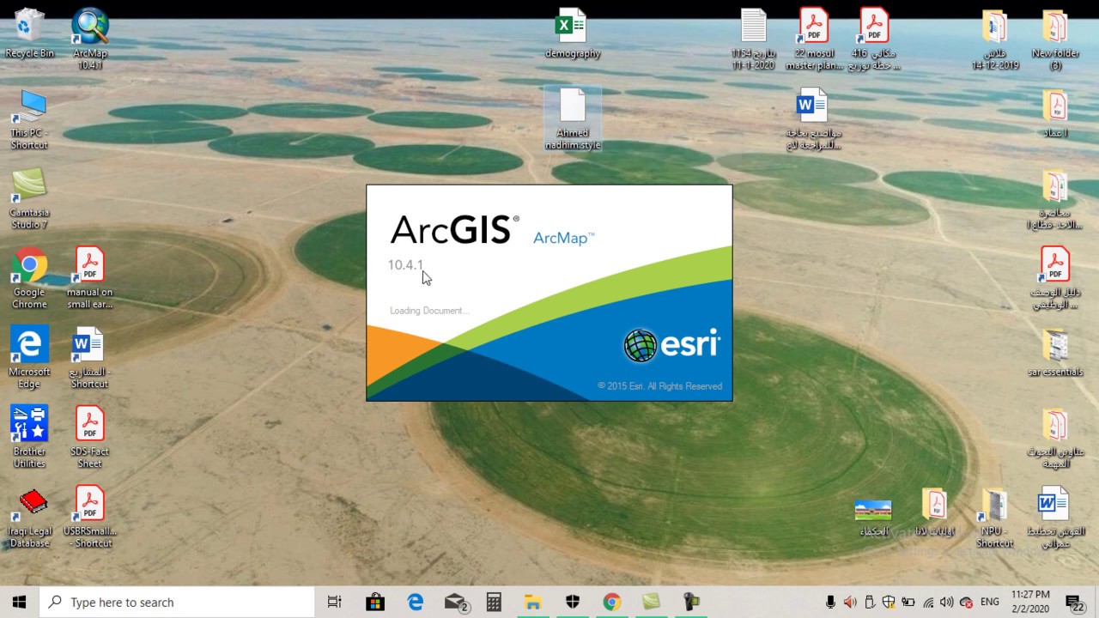Open the '22 mosul master plan' PDF
The height and width of the screenshot is (618, 1099).
(x=814, y=39)
